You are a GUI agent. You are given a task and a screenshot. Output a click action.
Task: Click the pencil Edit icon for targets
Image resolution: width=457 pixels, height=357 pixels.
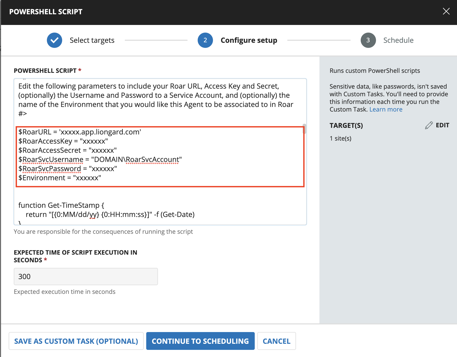429,125
